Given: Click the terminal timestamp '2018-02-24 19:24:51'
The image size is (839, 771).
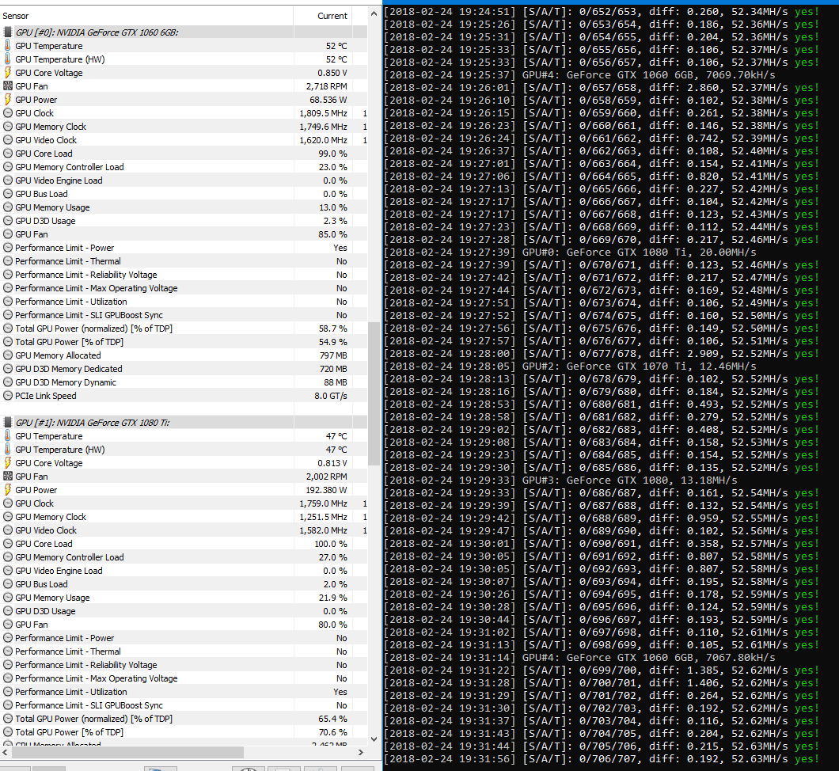Looking at the screenshot, I should coord(451,12).
